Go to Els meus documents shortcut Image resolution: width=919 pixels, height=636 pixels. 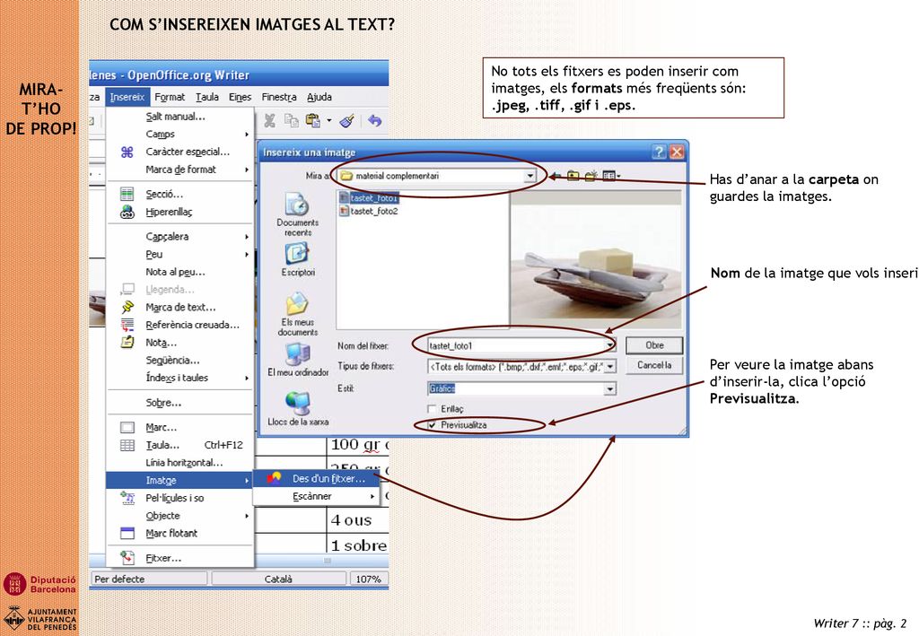(x=298, y=315)
